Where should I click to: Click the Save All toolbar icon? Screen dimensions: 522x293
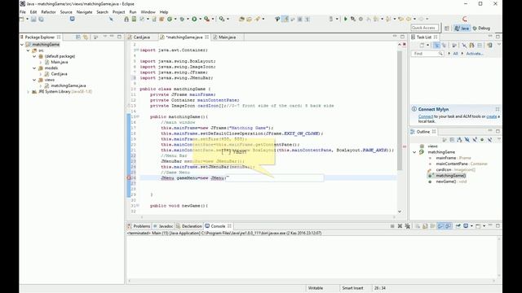[41, 20]
